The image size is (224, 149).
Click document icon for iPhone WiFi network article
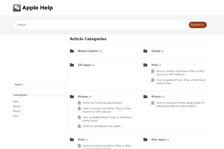[x=79, y=108]
